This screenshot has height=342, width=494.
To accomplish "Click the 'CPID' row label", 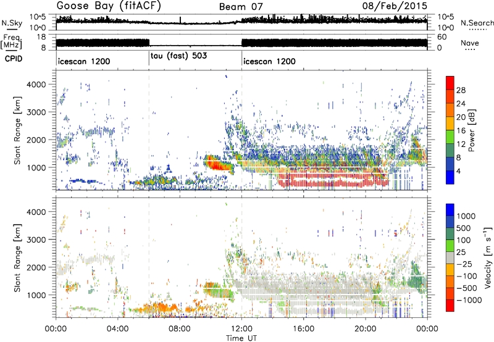I will 14,59.
